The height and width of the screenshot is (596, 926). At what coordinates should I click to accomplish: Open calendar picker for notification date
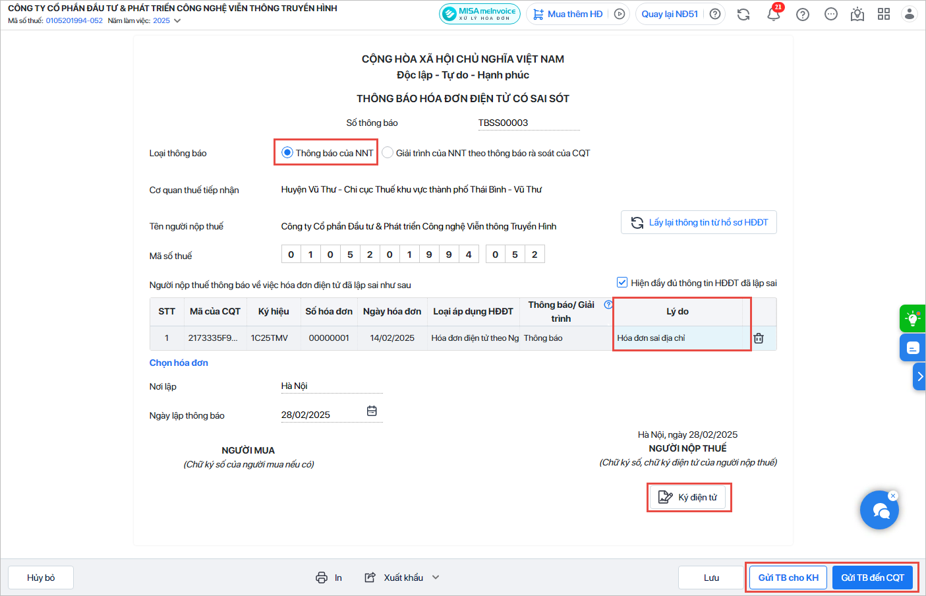point(372,411)
